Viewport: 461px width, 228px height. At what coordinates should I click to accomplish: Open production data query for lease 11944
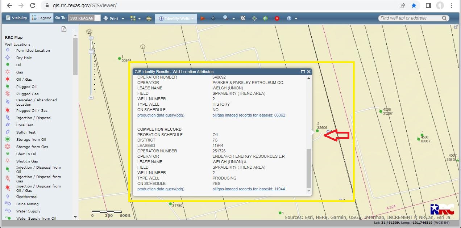click(x=161, y=189)
